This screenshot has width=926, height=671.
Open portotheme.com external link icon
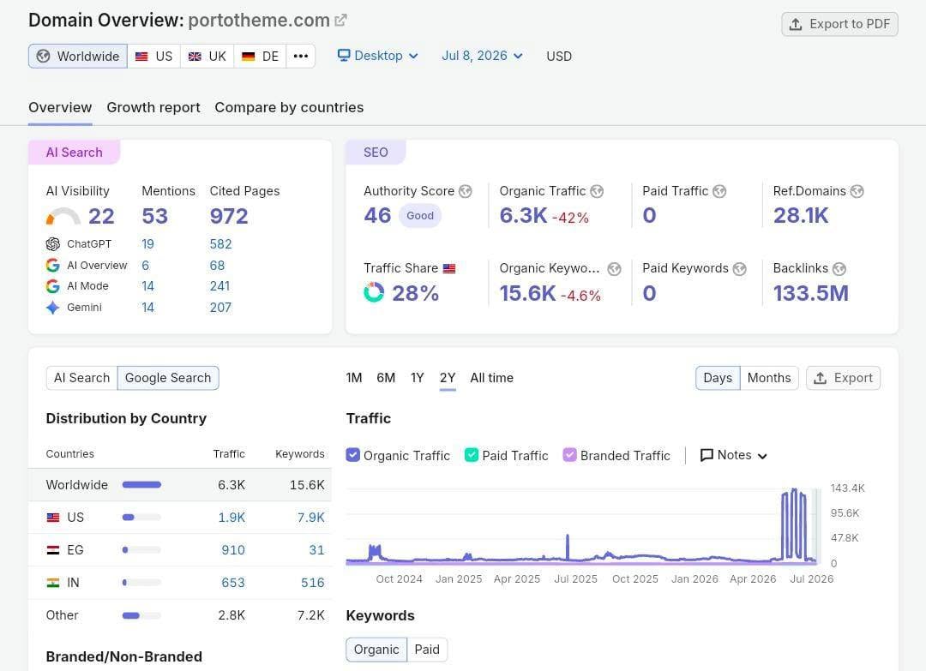click(x=340, y=21)
